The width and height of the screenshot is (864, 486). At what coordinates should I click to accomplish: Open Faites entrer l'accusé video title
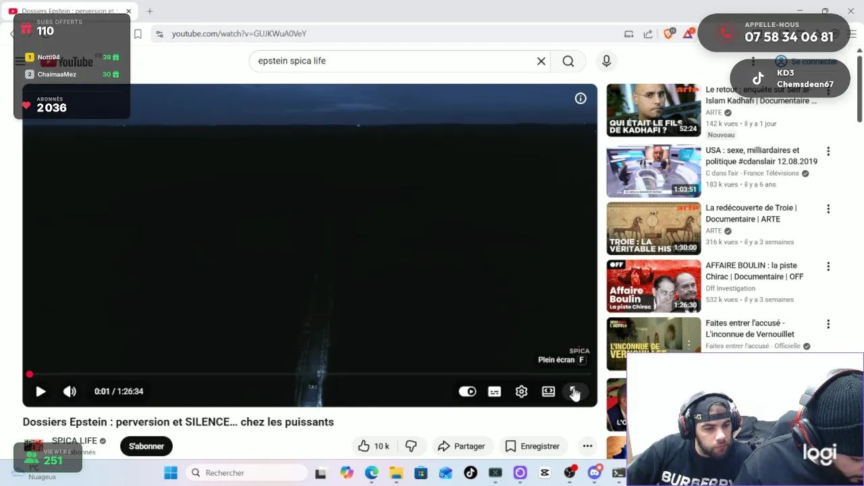750,329
